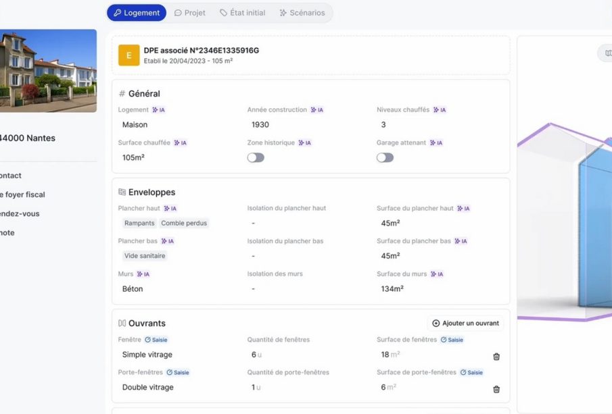Toggle the Zone historique switch
This screenshot has width=612, height=414.
tap(256, 157)
